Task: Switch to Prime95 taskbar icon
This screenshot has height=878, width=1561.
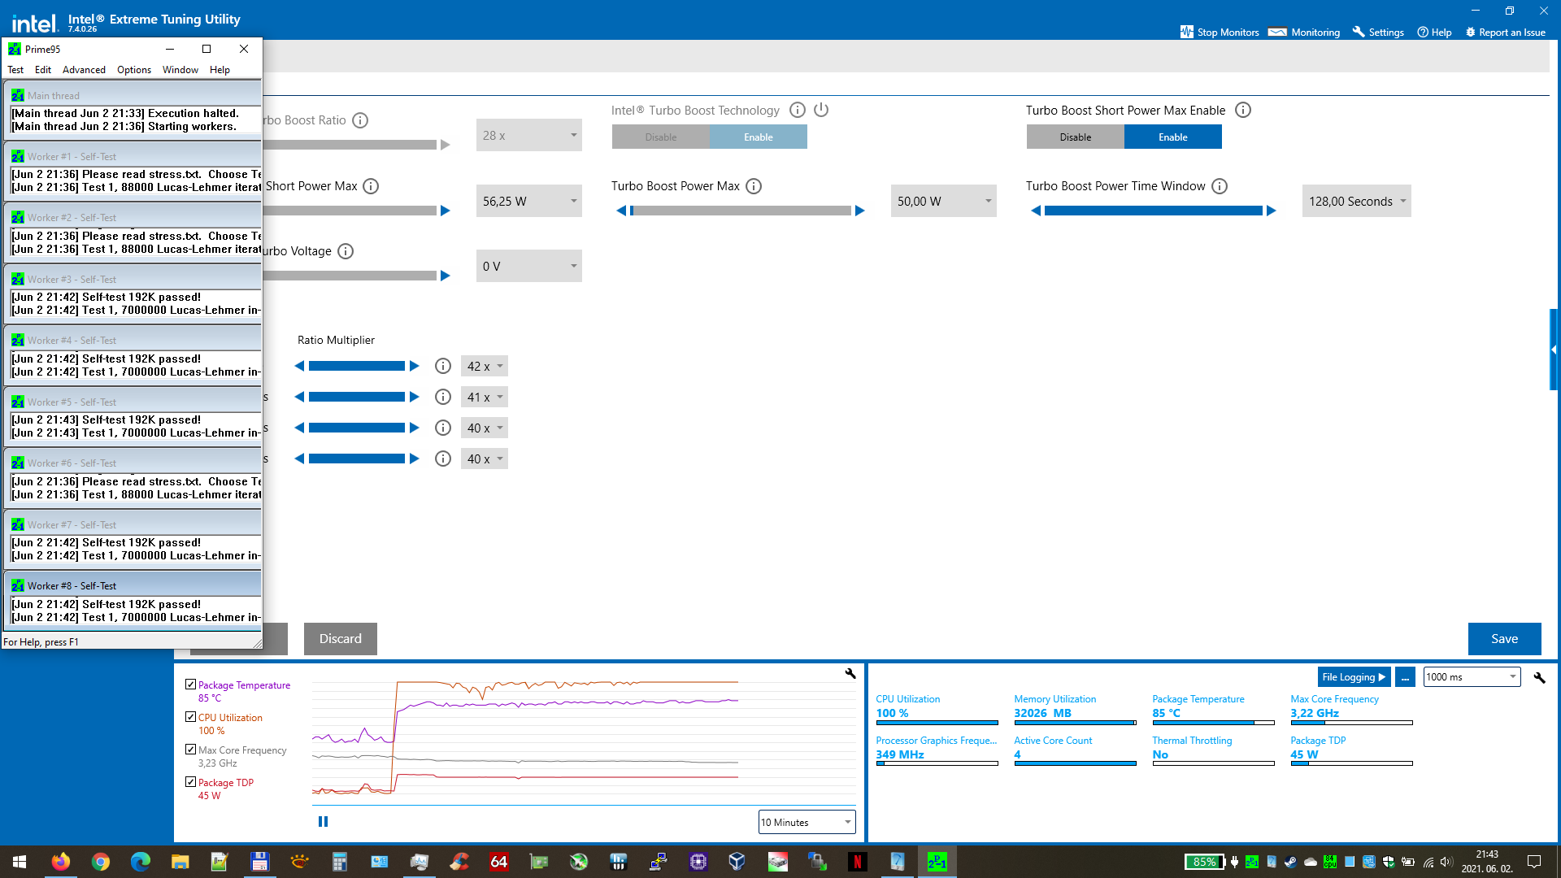Action: coord(937,862)
